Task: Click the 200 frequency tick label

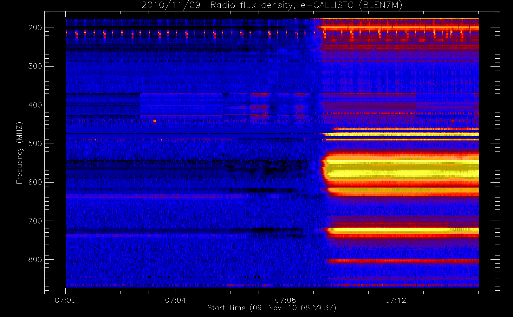Action: coord(35,28)
